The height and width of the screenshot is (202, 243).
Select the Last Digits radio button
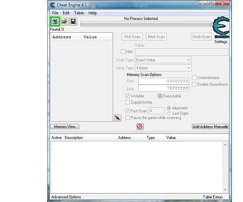point(169,113)
